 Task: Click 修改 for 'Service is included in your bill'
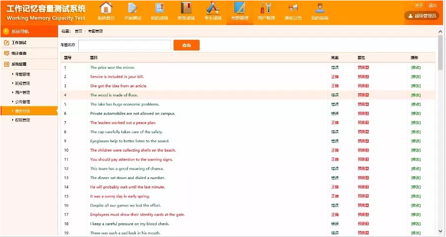416,77
